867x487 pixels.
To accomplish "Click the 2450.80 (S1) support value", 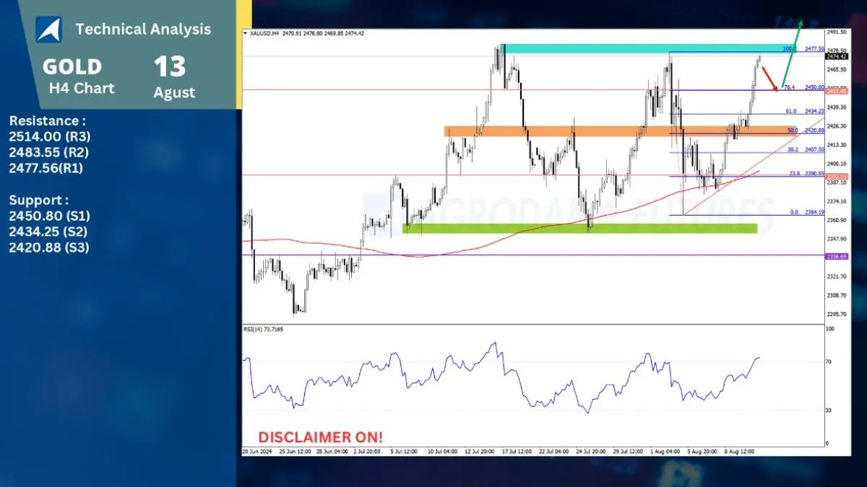I will click(49, 216).
